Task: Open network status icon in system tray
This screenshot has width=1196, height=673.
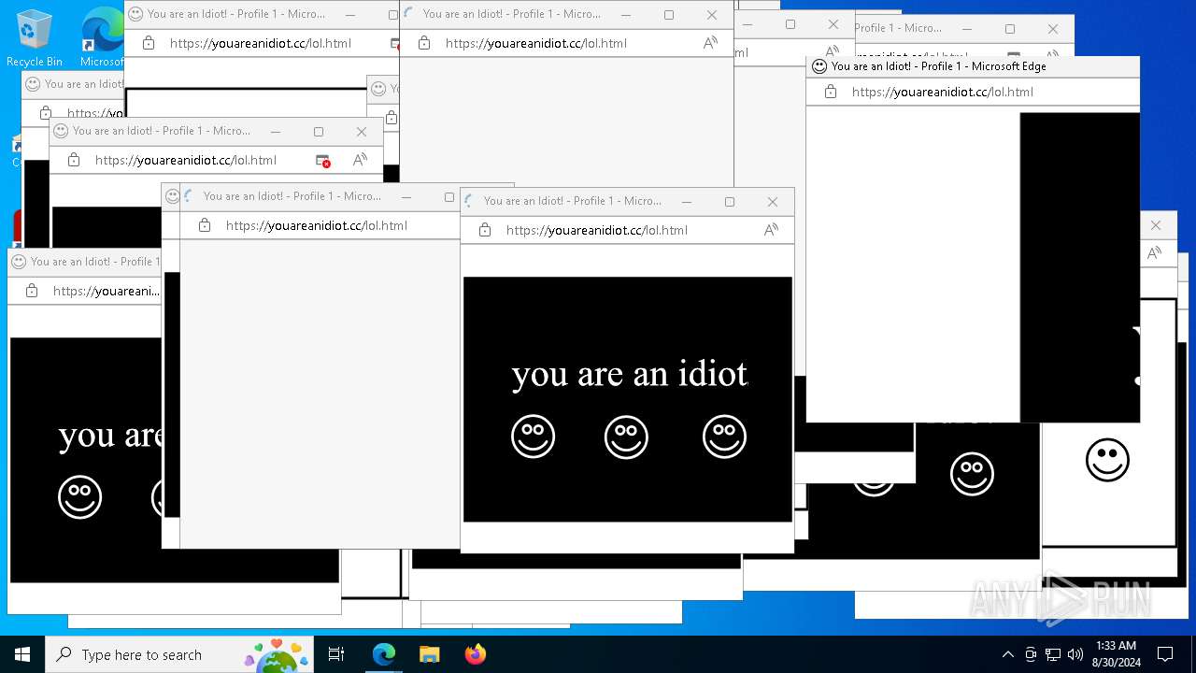Action: [1053, 654]
